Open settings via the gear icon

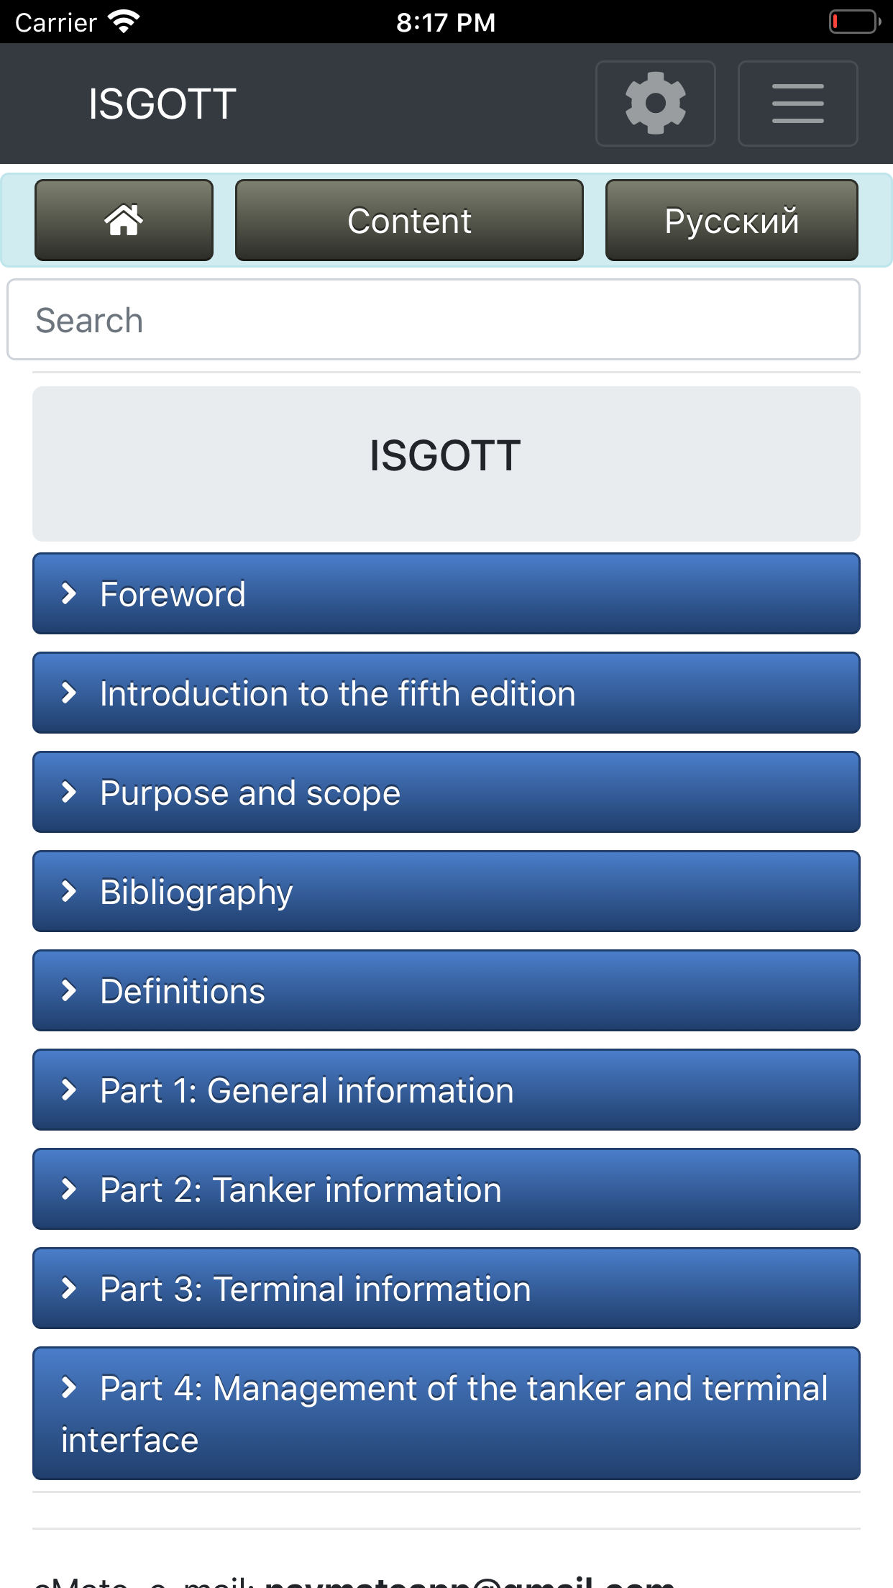pos(655,104)
